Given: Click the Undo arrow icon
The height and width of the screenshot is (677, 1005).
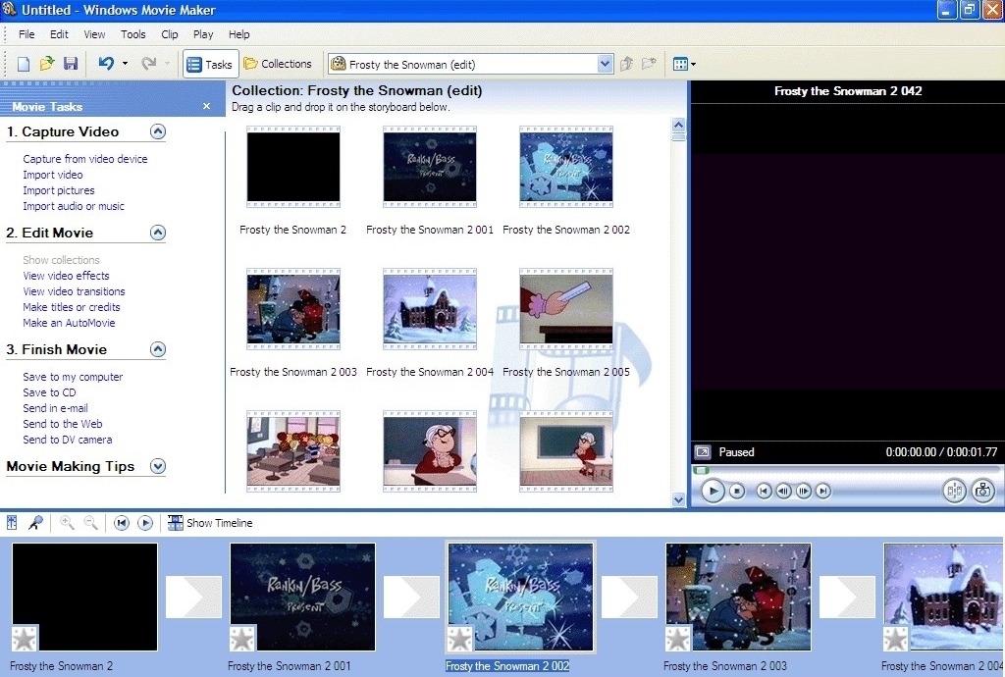Looking at the screenshot, I should tap(106, 63).
